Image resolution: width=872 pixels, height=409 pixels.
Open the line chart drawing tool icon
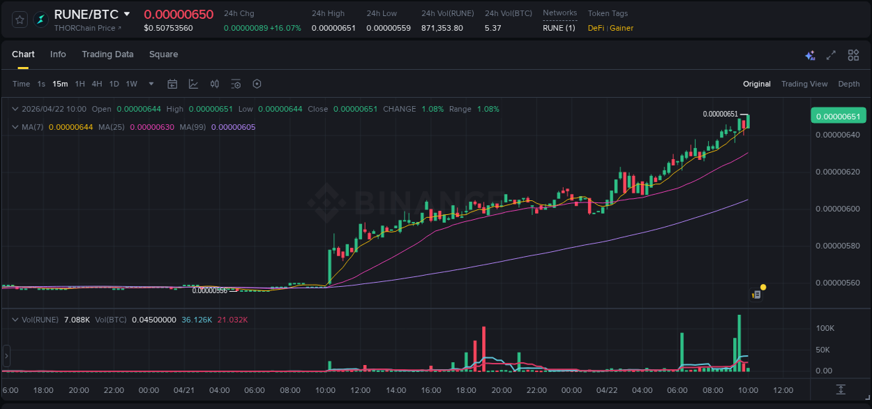(193, 84)
